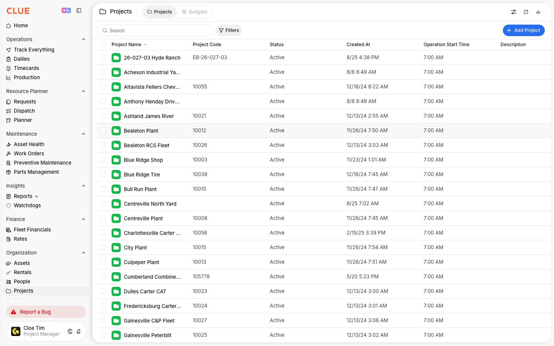Click the Production chart icon

tap(8, 78)
